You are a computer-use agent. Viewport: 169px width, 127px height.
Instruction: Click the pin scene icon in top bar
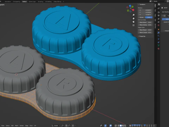click(165, 1)
